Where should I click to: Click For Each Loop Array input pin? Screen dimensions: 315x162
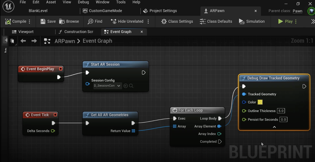click(175, 126)
